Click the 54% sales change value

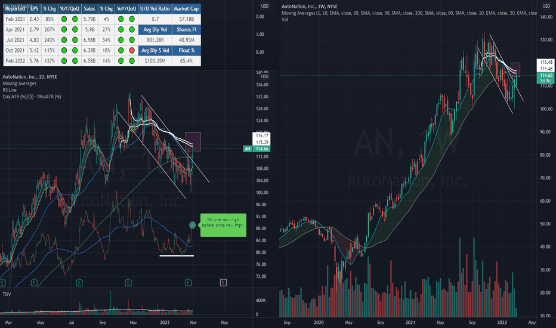click(106, 40)
